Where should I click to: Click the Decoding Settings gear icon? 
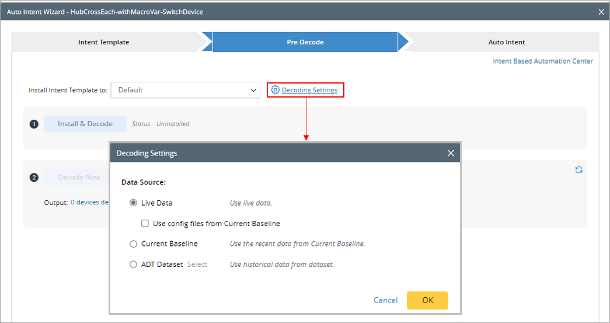pyautogui.click(x=275, y=90)
